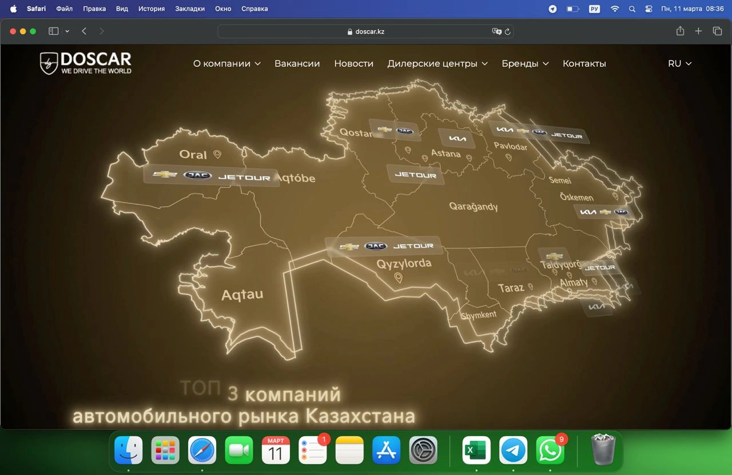The height and width of the screenshot is (475, 732).
Task: Open FaceTime from the Dock
Action: [x=239, y=450]
